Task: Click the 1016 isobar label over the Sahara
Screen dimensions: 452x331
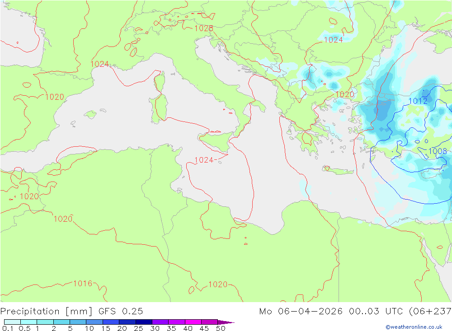Action: coord(83,284)
